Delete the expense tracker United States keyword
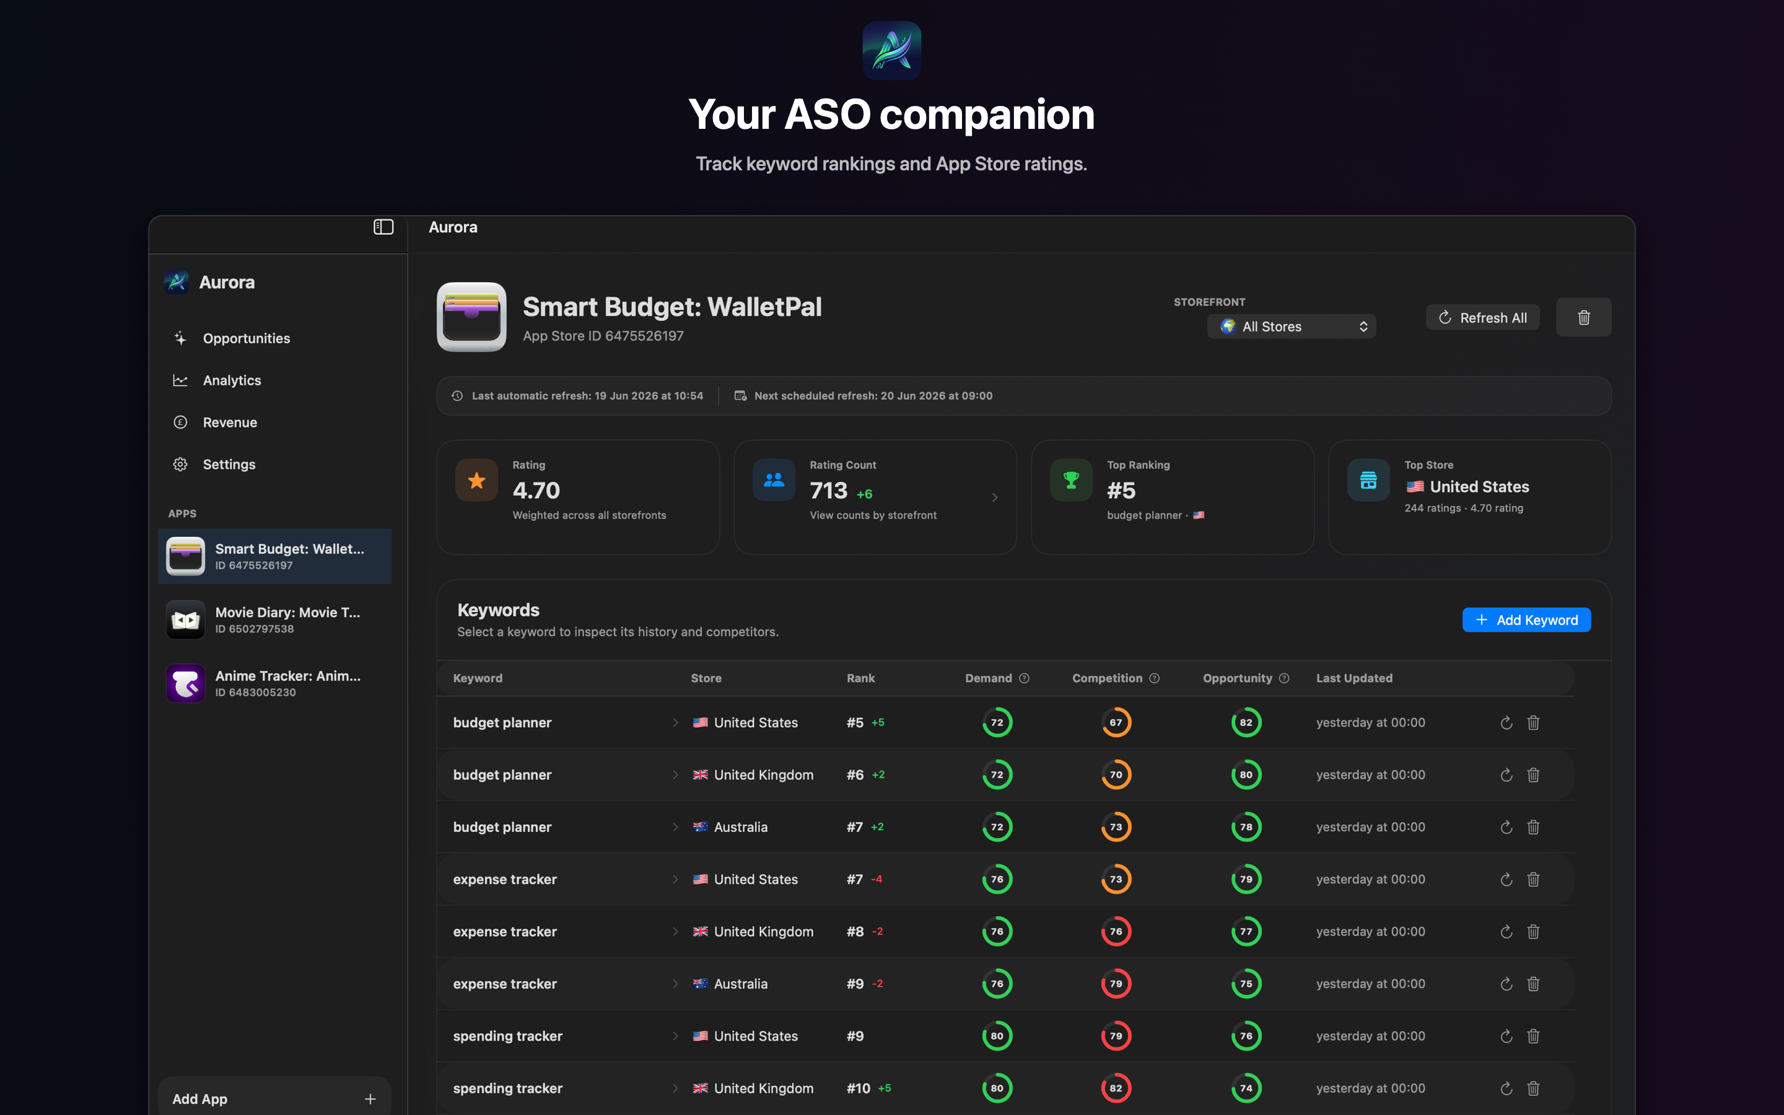Viewport: 1784px width, 1115px height. click(x=1533, y=880)
